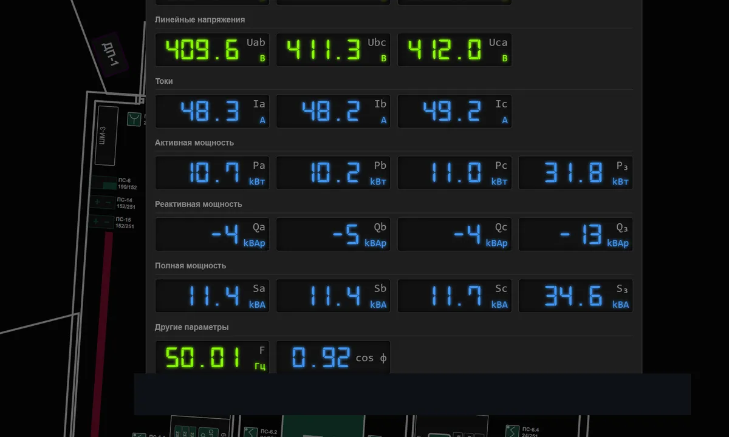Click the plus symbol in ПС-14 indicator

coord(97,202)
